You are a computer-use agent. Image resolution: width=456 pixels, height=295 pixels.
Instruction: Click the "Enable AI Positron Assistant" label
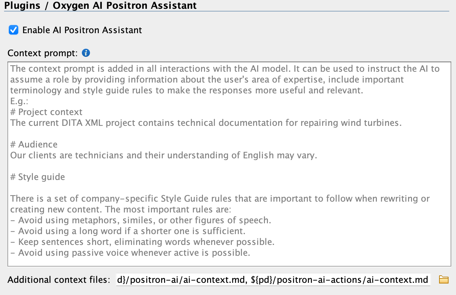coord(82,30)
